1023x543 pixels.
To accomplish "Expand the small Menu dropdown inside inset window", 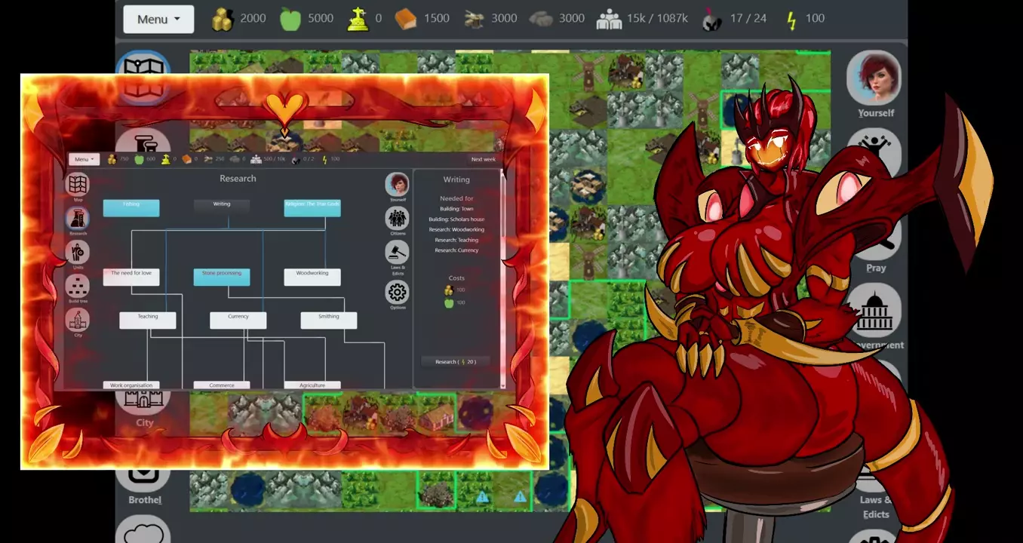I will 83,159.
